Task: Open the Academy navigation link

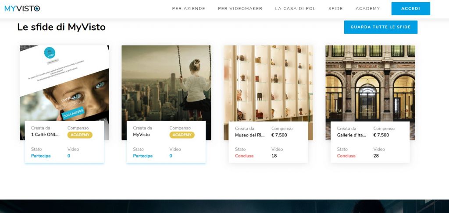Action: pyautogui.click(x=368, y=9)
